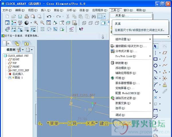The image size is (172, 137).
Task: Select the Rectangle sketch tool
Action: tap(155, 59)
